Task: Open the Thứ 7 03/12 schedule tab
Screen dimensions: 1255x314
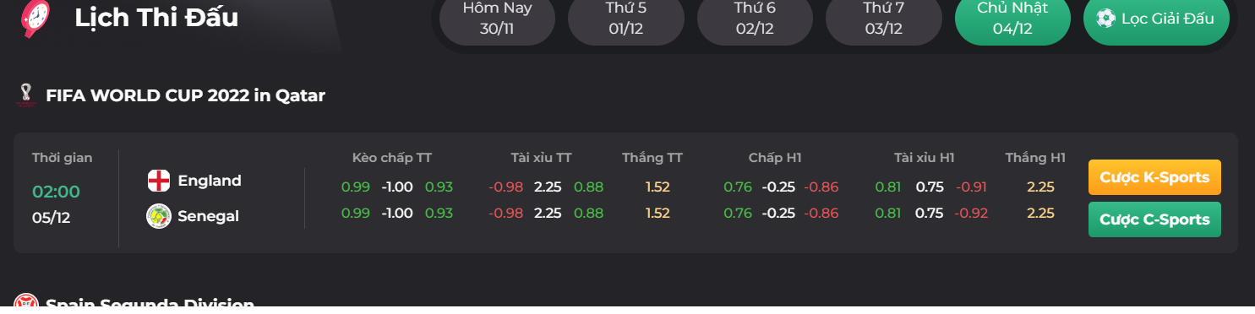Action: pos(883,19)
